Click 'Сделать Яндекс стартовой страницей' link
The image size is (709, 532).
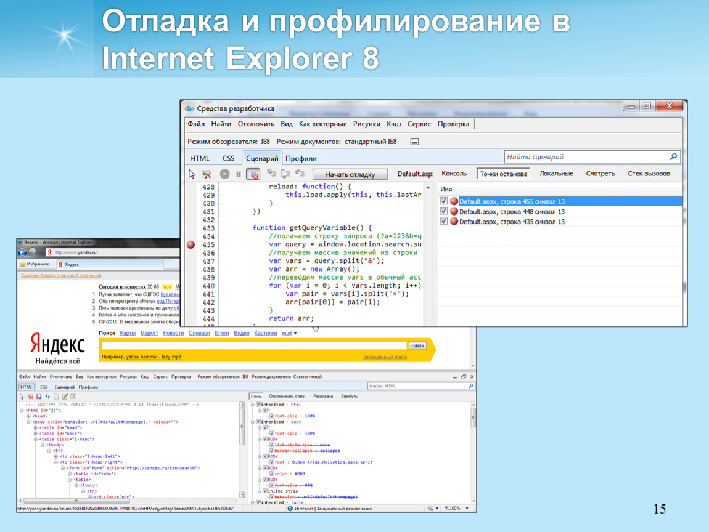tap(61, 275)
